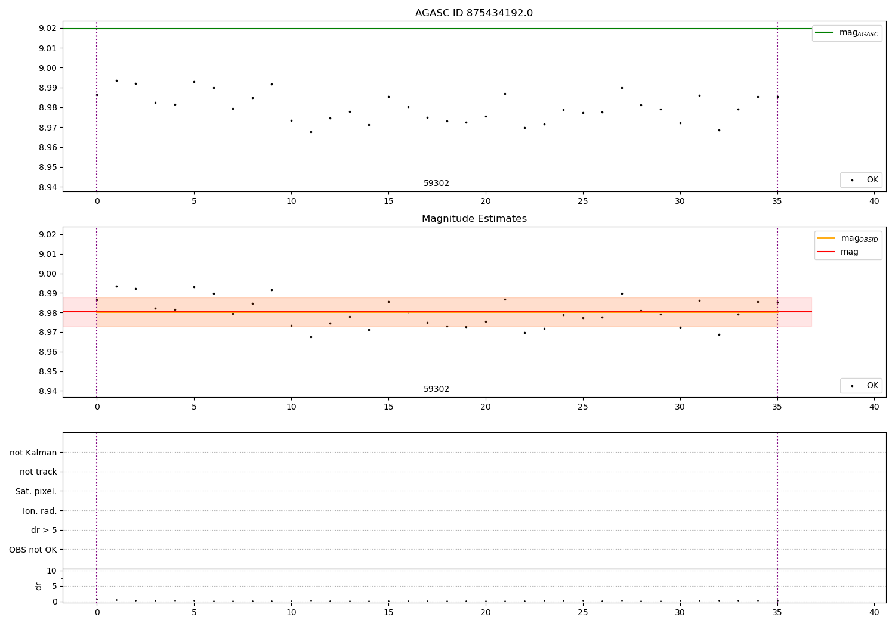
Task: Click the 'dr' y-axis label
Action: coord(39,586)
